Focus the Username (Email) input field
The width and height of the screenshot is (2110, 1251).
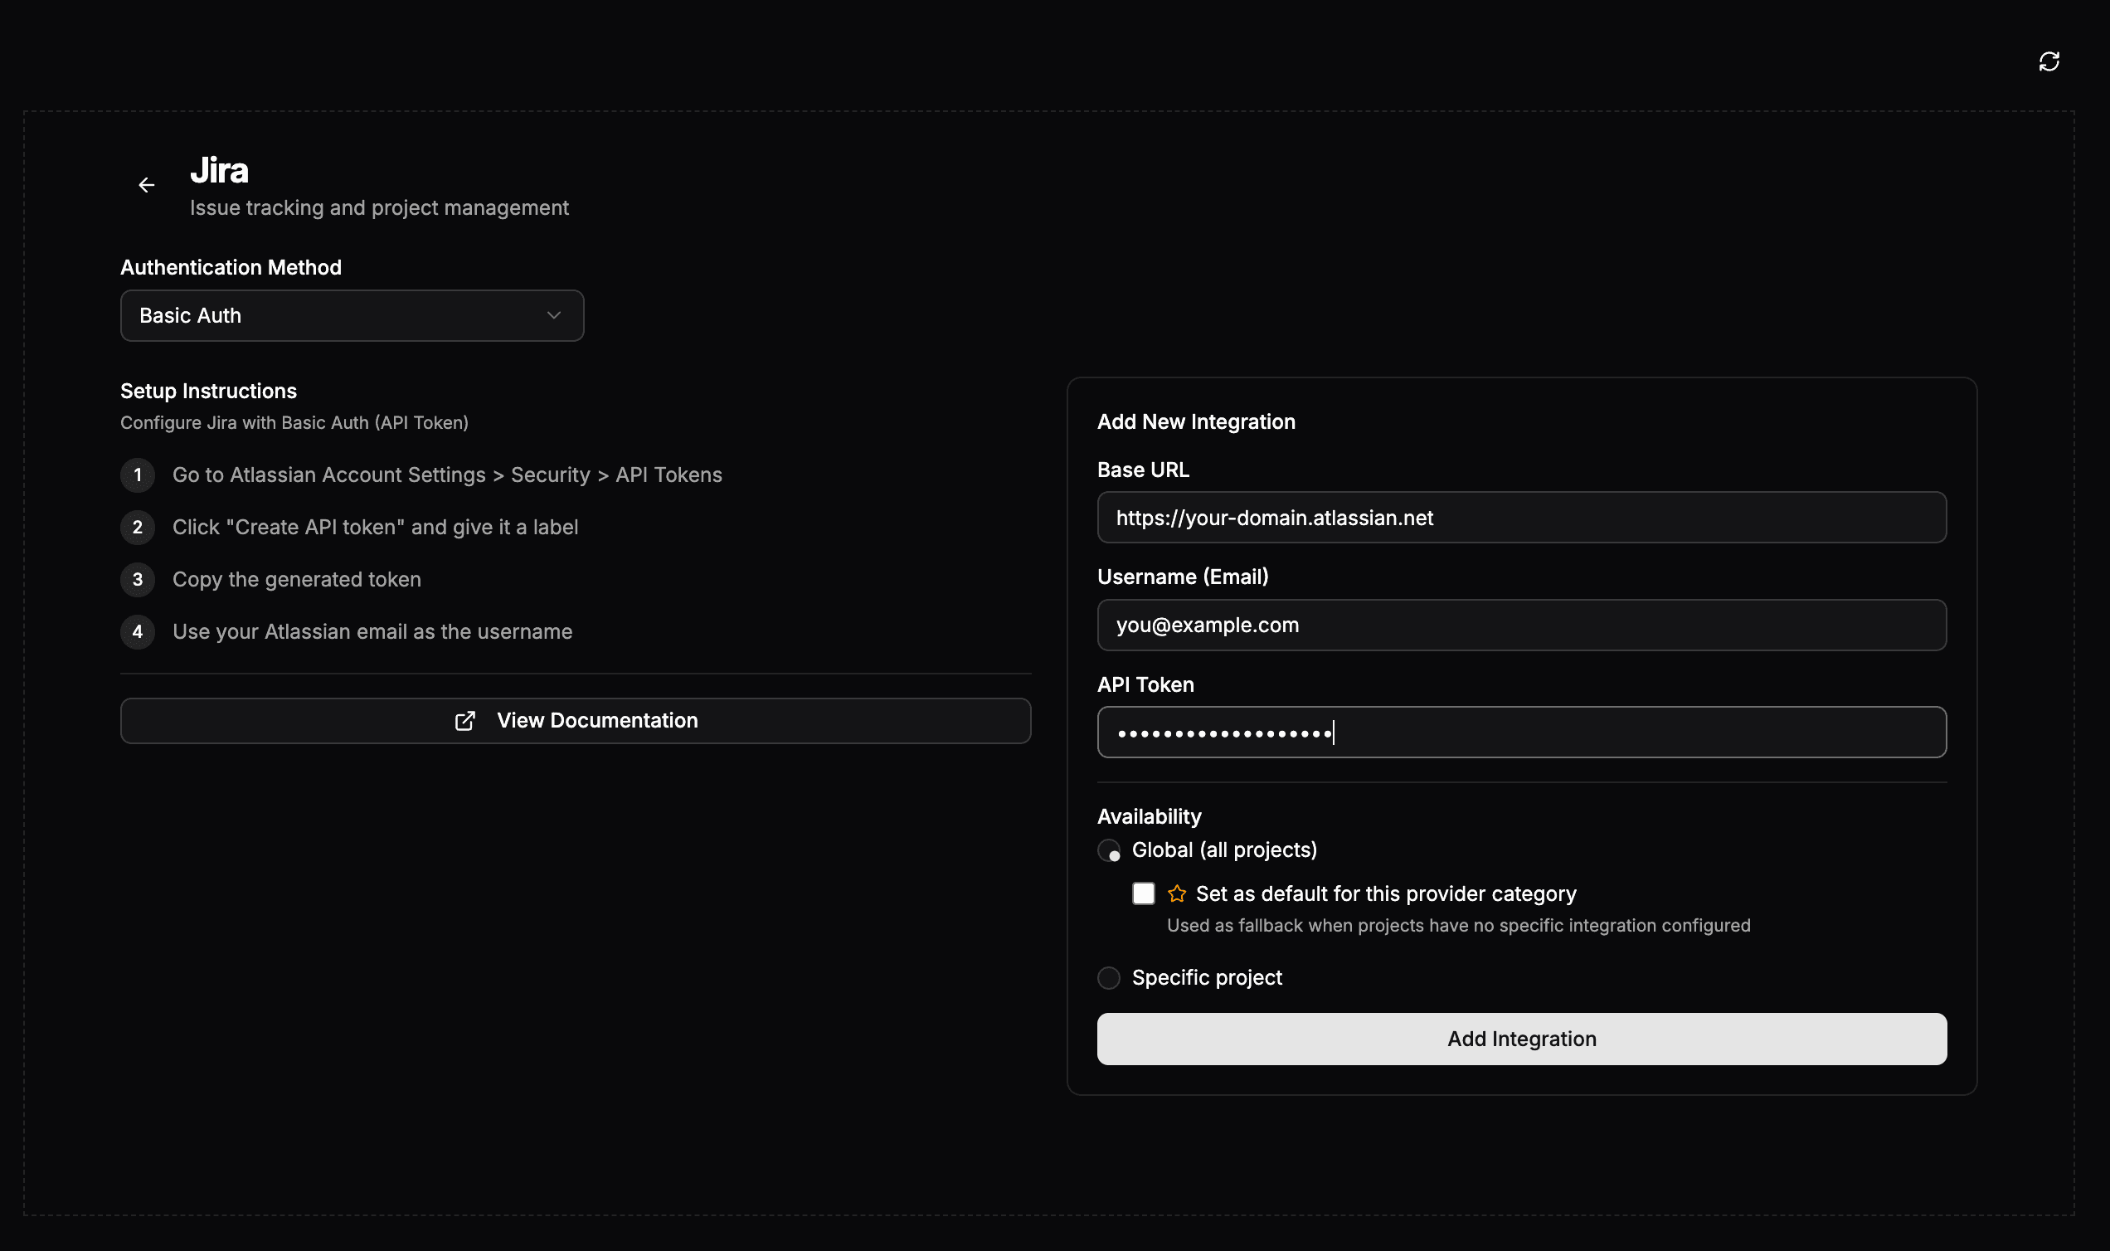click(x=1522, y=625)
